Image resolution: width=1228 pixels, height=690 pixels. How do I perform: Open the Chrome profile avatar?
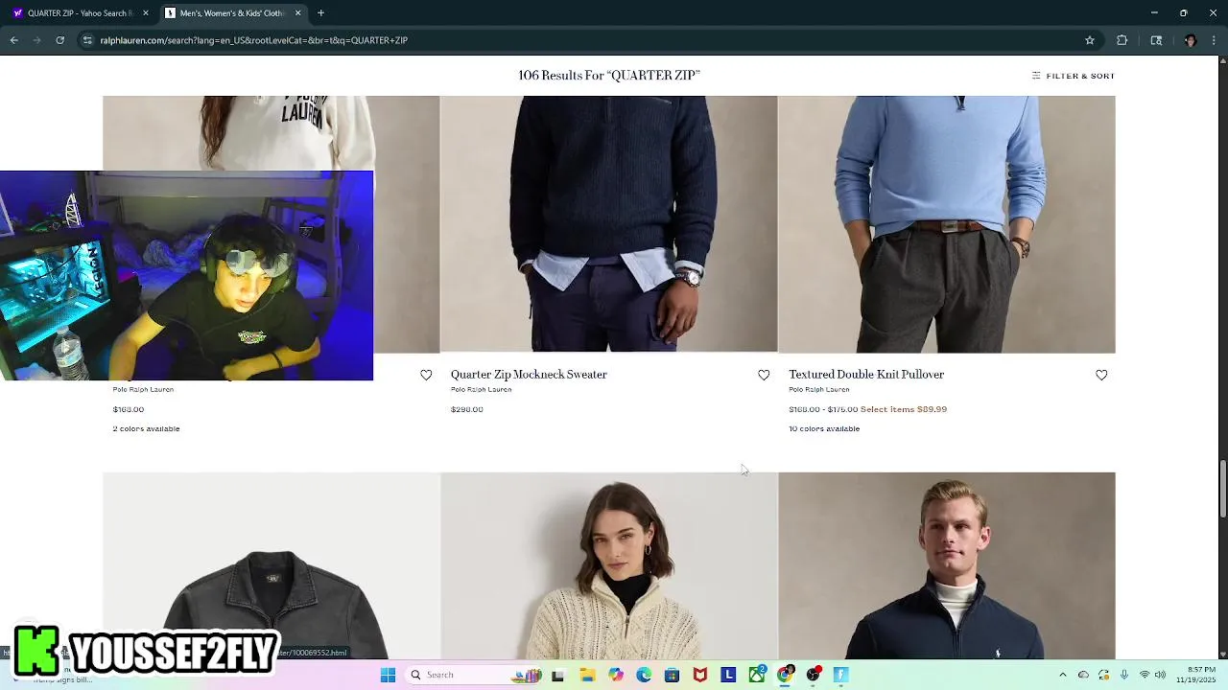point(1191,40)
